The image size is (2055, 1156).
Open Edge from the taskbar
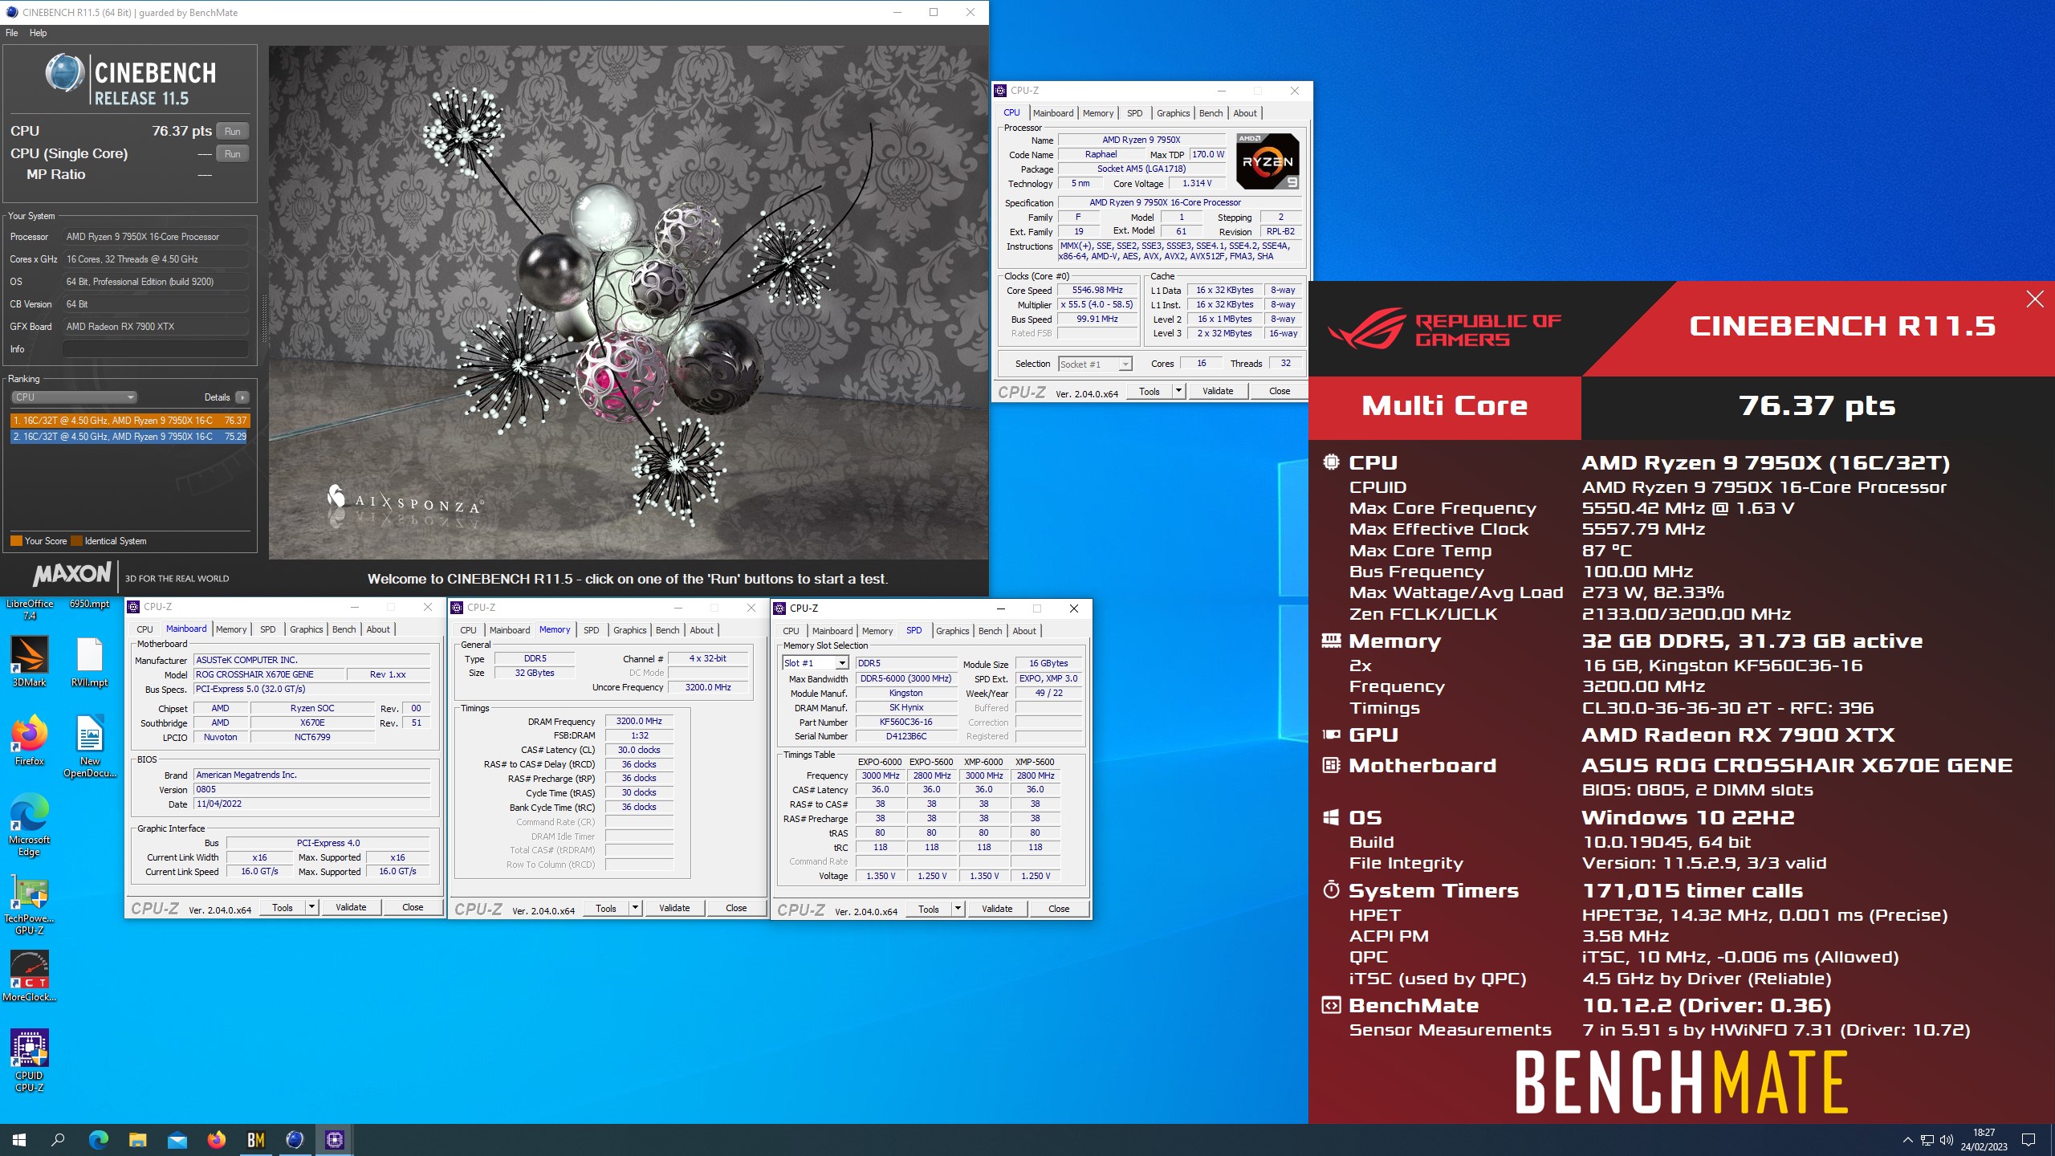(x=98, y=1140)
